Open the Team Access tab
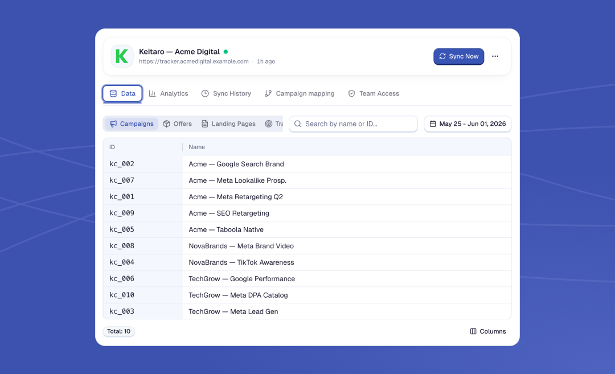 374,94
